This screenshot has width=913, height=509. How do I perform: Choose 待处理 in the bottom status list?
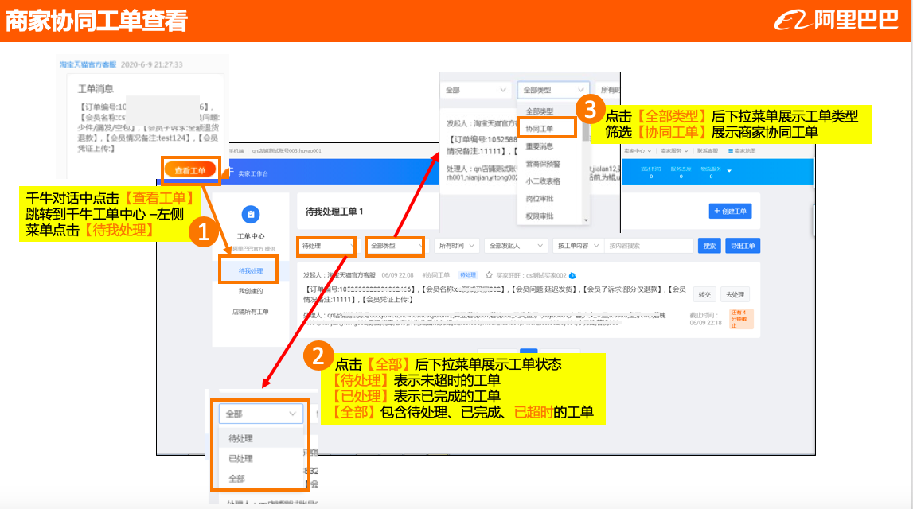pos(240,438)
